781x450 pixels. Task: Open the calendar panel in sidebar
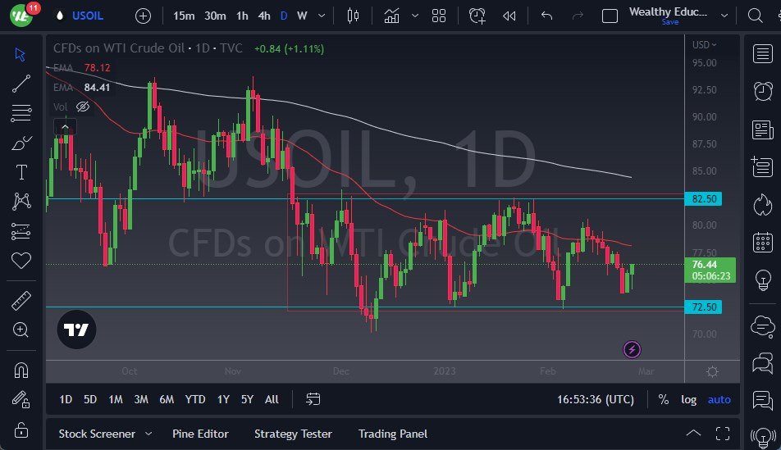(763, 243)
